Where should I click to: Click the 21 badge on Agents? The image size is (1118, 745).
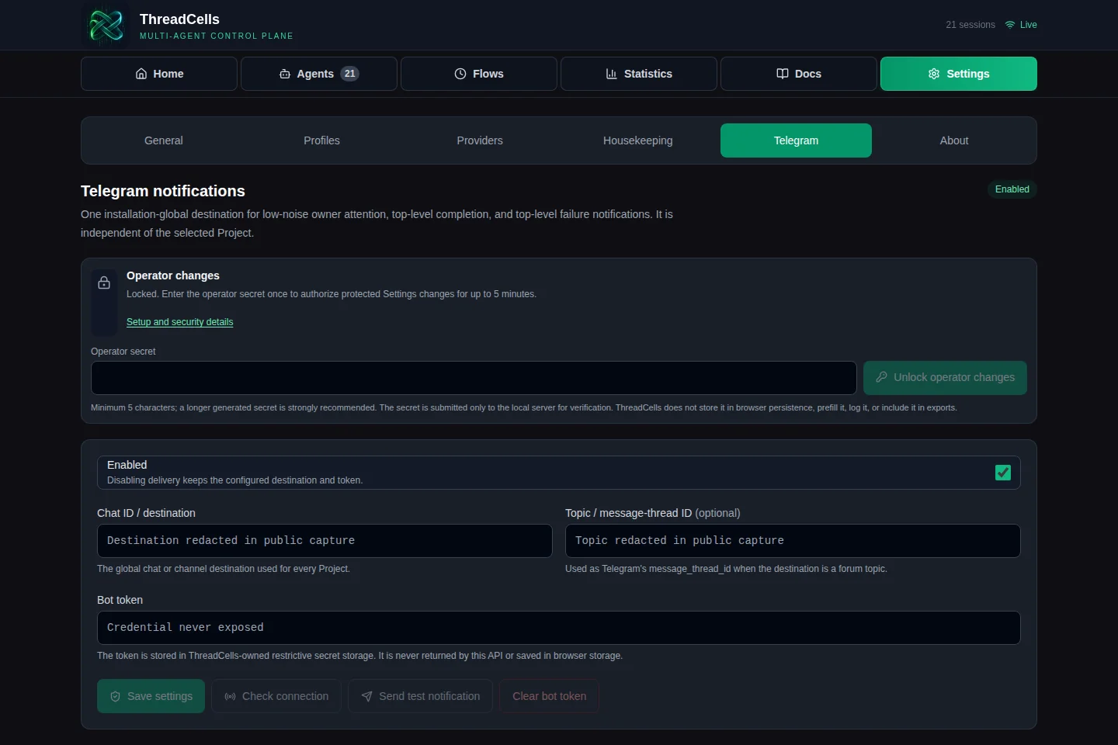tap(350, 74)
